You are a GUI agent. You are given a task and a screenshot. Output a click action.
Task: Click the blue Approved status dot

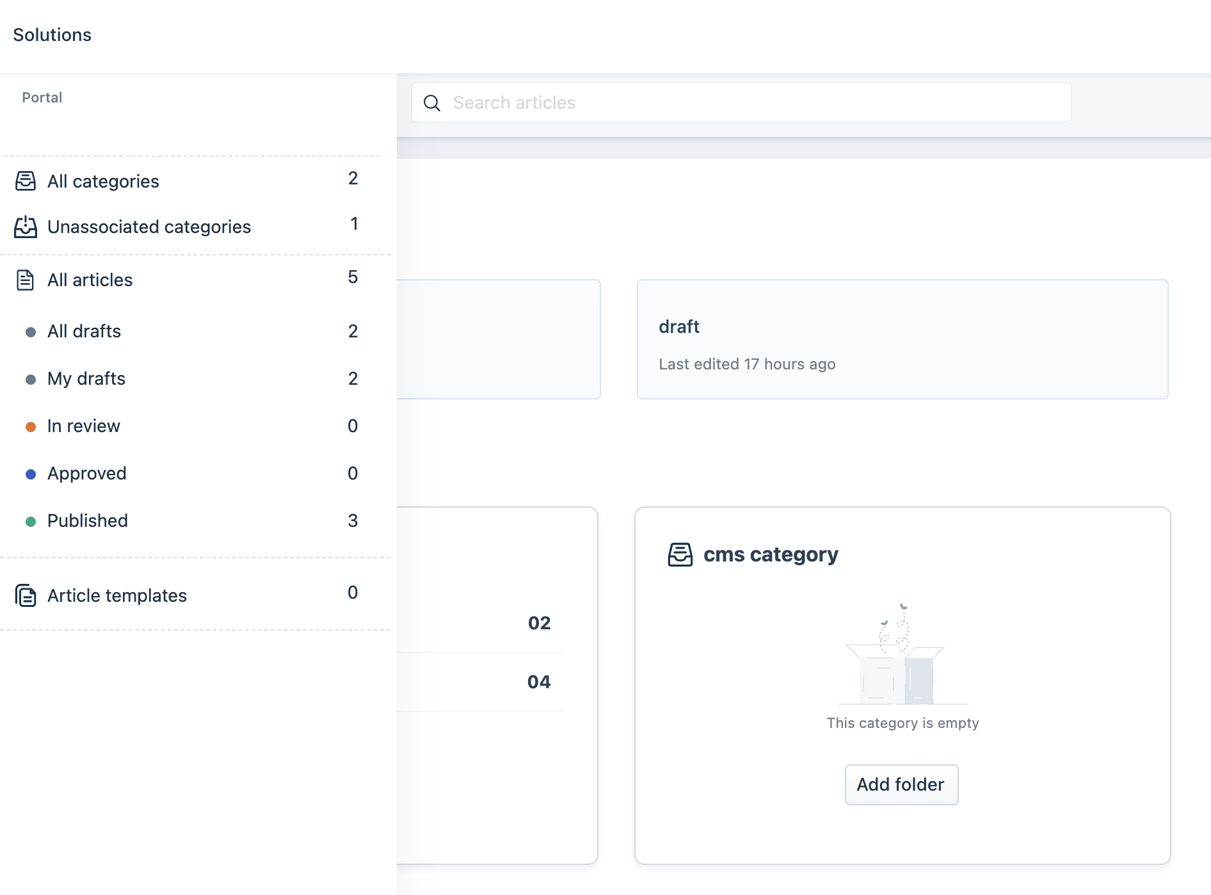31,474
